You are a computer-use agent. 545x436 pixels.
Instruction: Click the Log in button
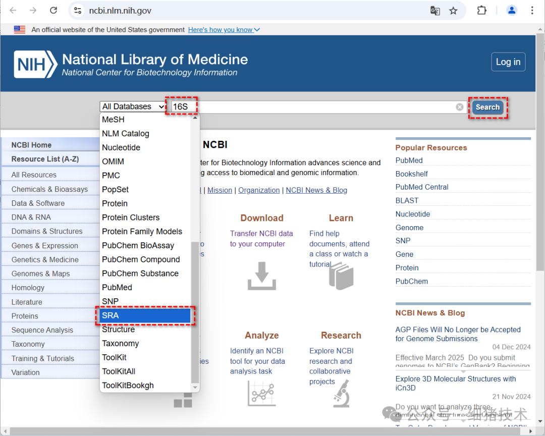(x=508, y=62)
